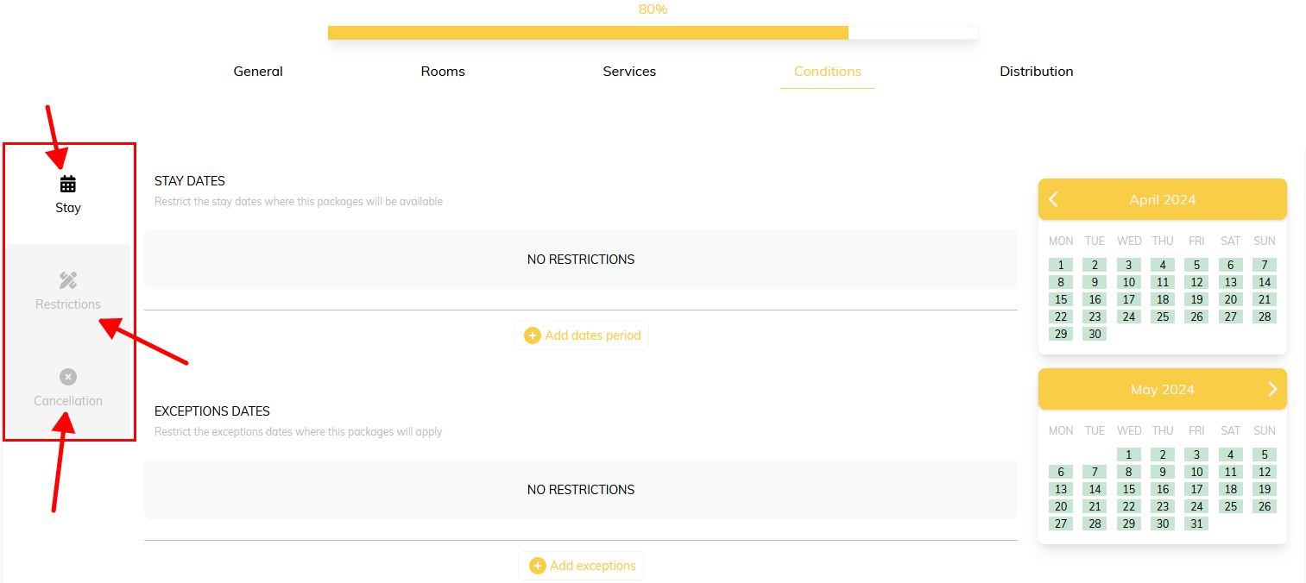This screenshot has width=1306, height=583.
Task: Select the Cancellation circle-x icon
Action: click(x=68, y=377)
